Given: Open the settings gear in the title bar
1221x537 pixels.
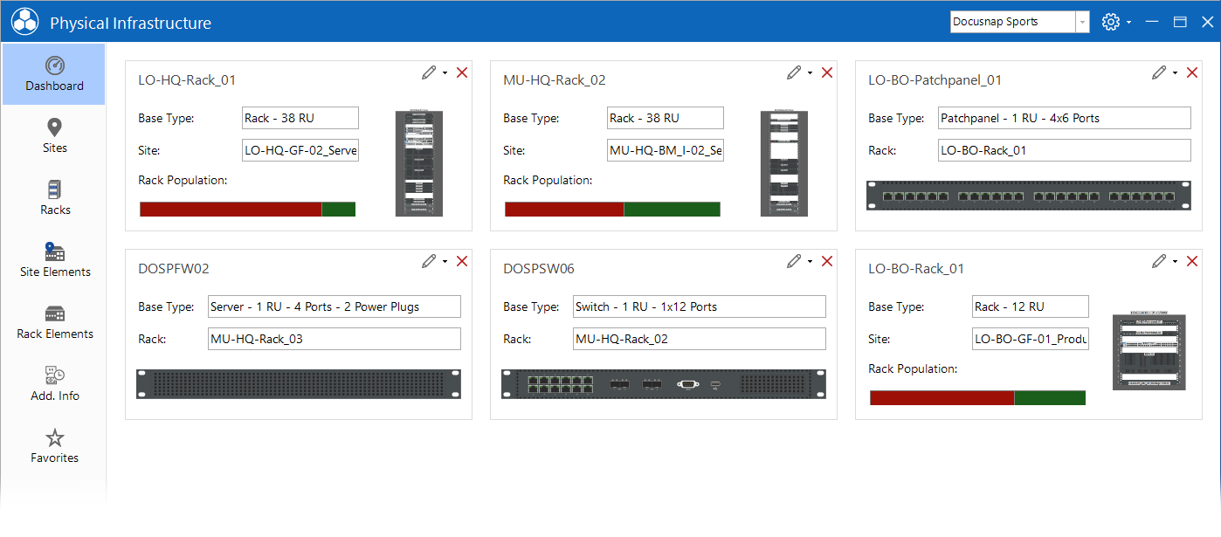Looking at the screenshot, I should click(1110, 22).
